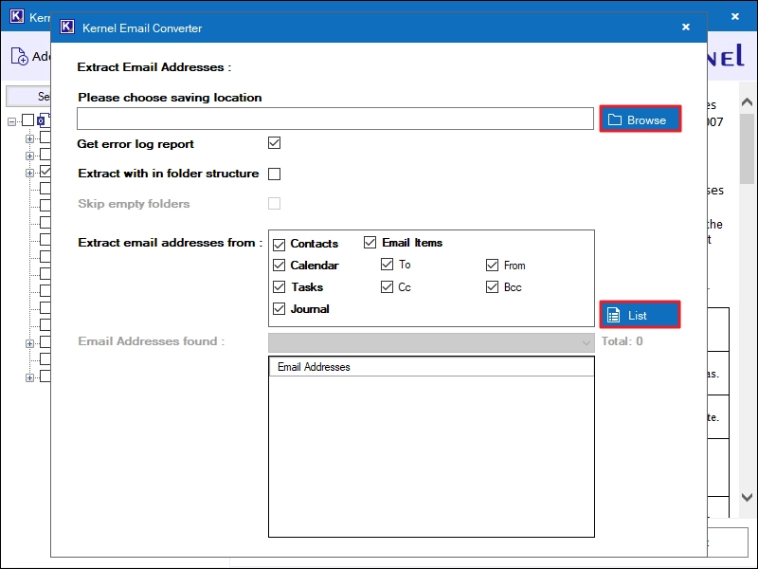Click the Kernel logo icon in dialog title

coord(67,28)
